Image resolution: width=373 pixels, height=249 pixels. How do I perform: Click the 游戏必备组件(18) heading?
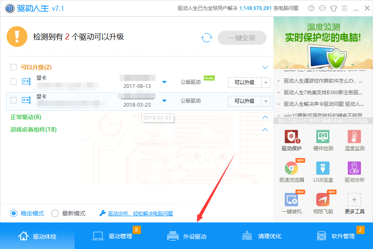click(x=34, y=129)
